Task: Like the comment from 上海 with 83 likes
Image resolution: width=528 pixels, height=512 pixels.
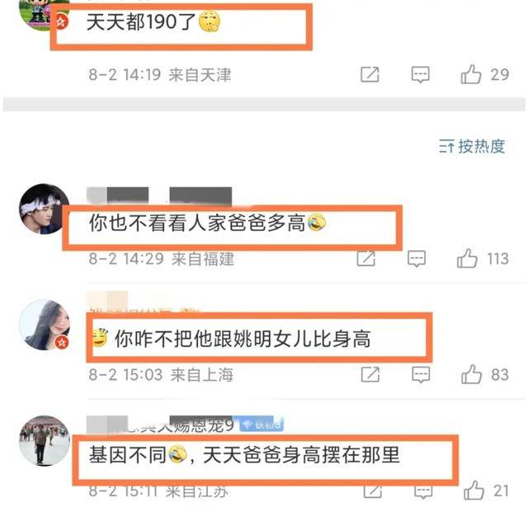Action: coord(471,374)
